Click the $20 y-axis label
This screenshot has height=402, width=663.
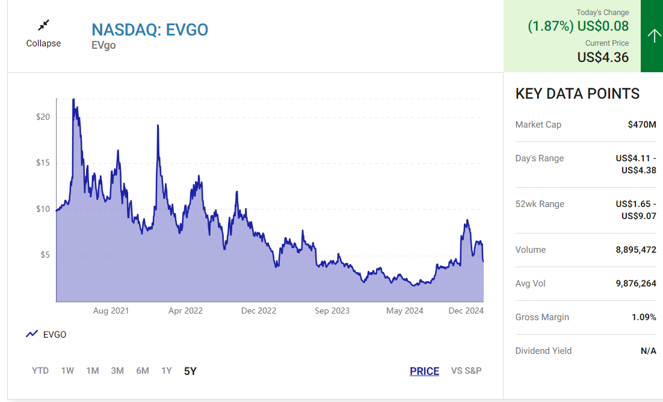coord(43,117)
